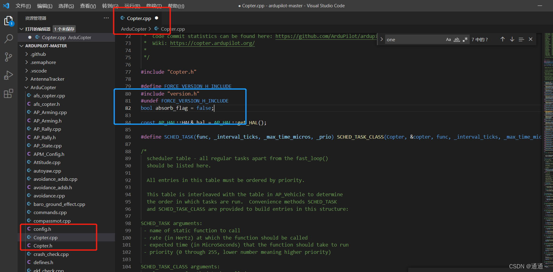Expand the .semaphore folder

pos(66,62)
